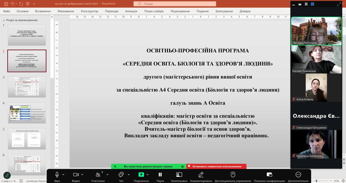
Task: Open share options arrow next to Поделиться
Action: pos(148,174)
